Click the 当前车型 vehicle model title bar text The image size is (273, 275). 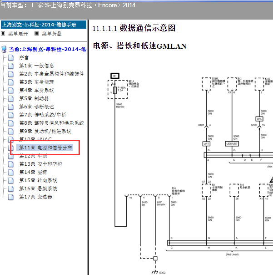(x=68, y=5)
